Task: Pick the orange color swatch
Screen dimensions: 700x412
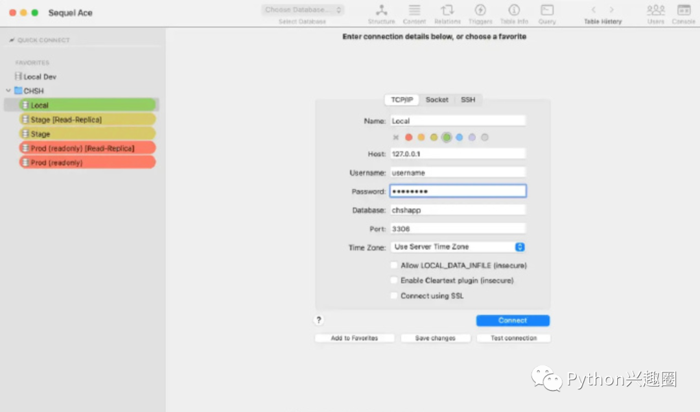Action: (421, 137)
